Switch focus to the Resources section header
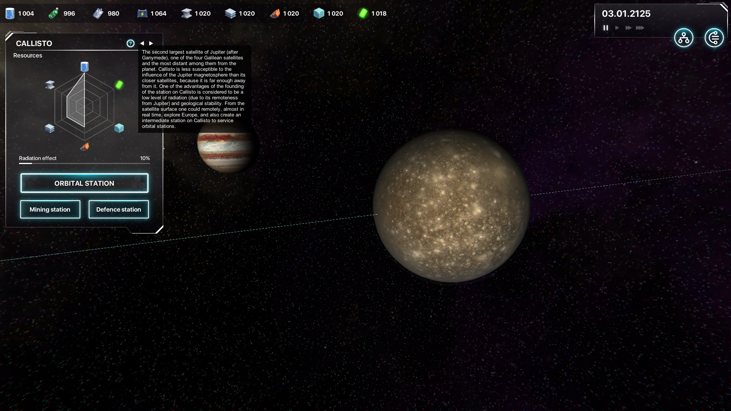This screenshot has width=731, height=411. click(x=27, y=55)
